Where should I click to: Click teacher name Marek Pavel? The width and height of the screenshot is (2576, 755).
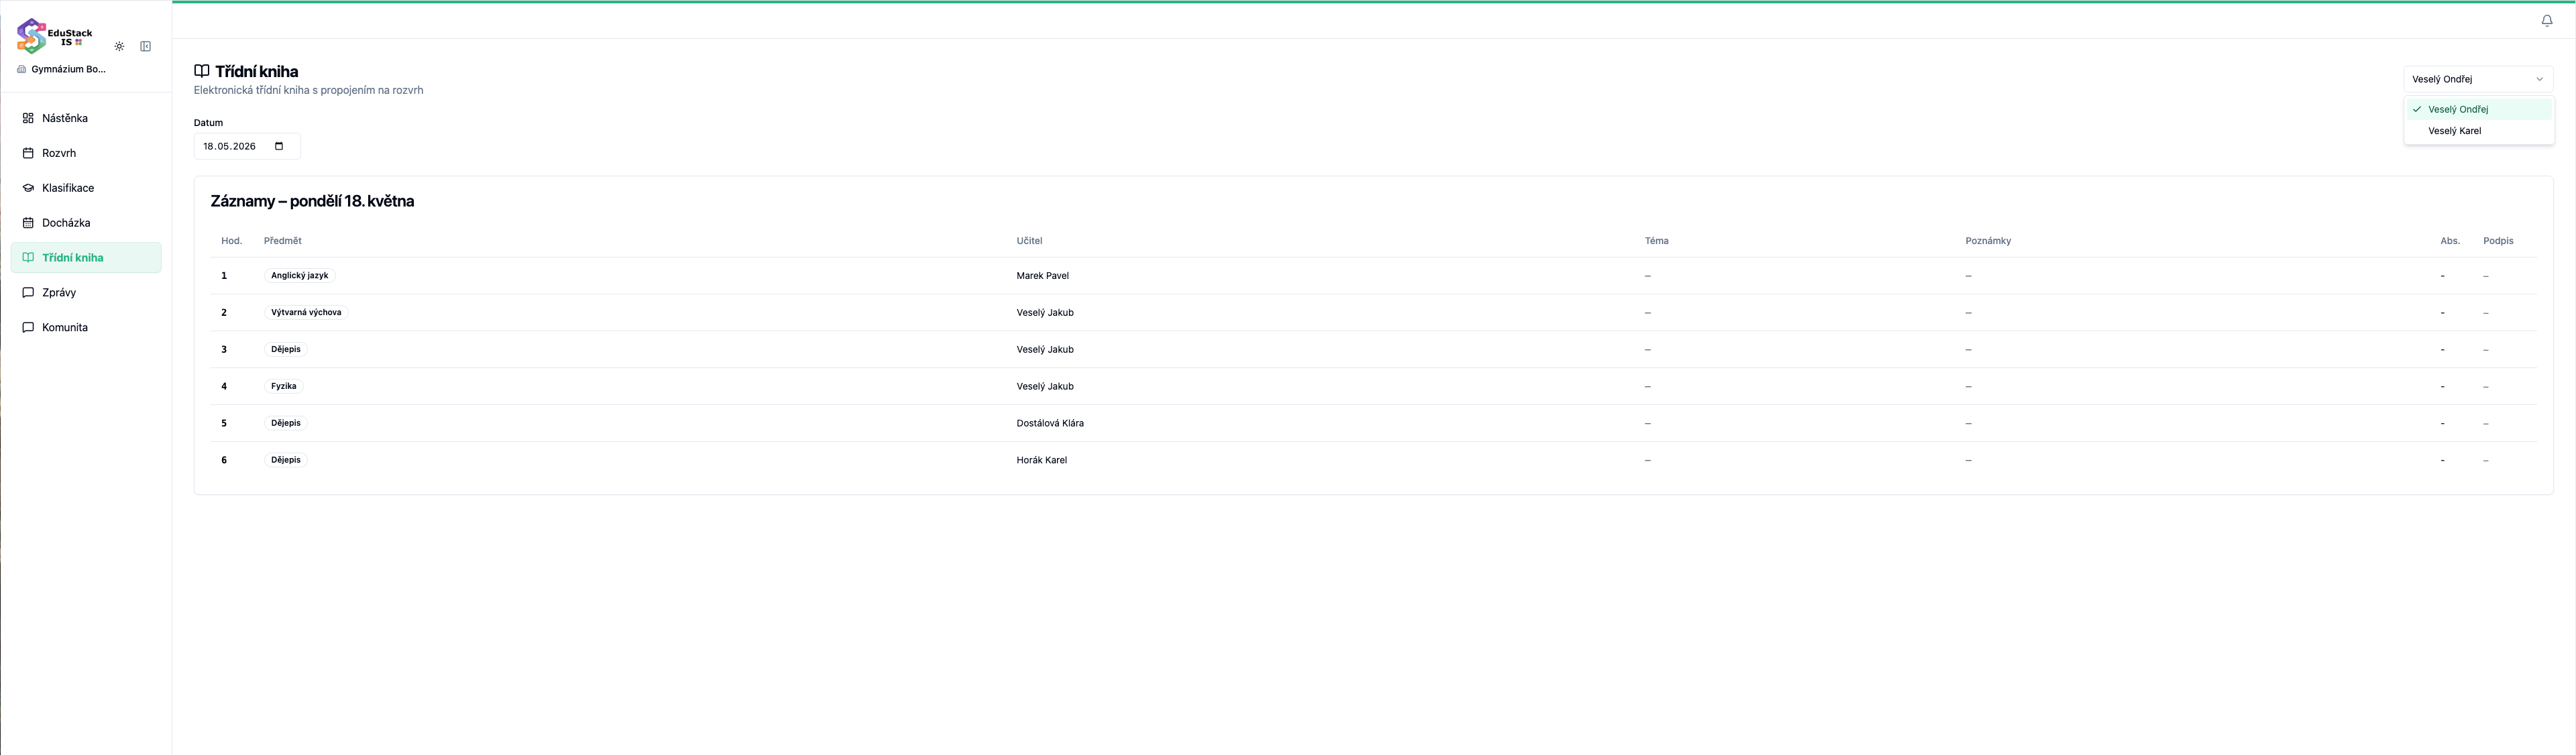click(x=1042, y=276)
